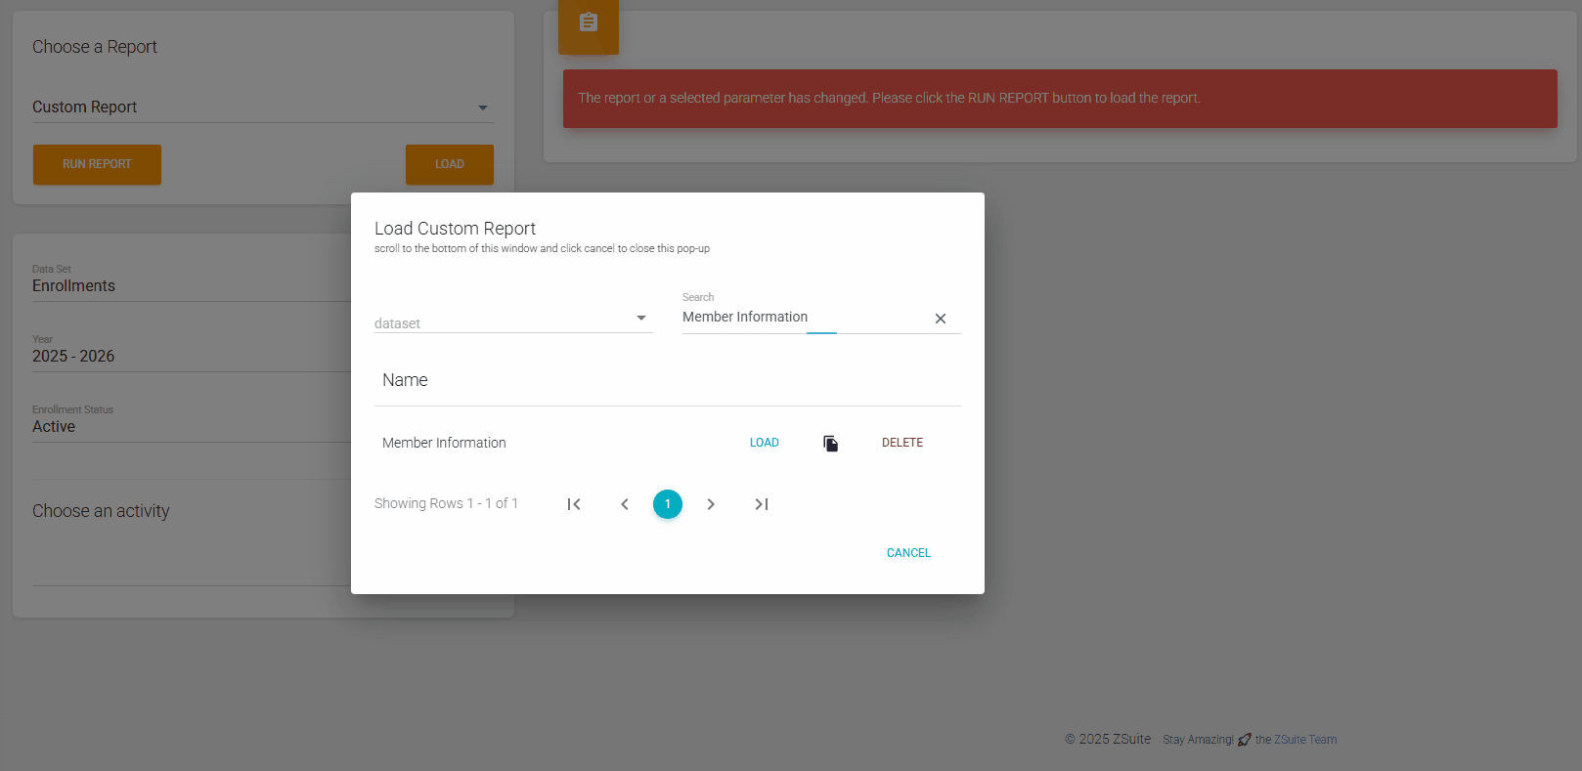Select page 1 in pagination
The width and height of the screenshot is (1582, 771).
tap(668, 504)
